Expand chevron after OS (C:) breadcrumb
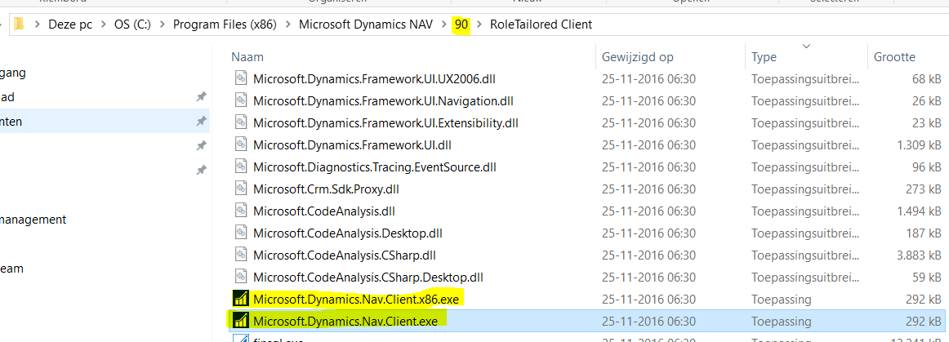Screen dimensions: 949x342 [x=162, y=24]
